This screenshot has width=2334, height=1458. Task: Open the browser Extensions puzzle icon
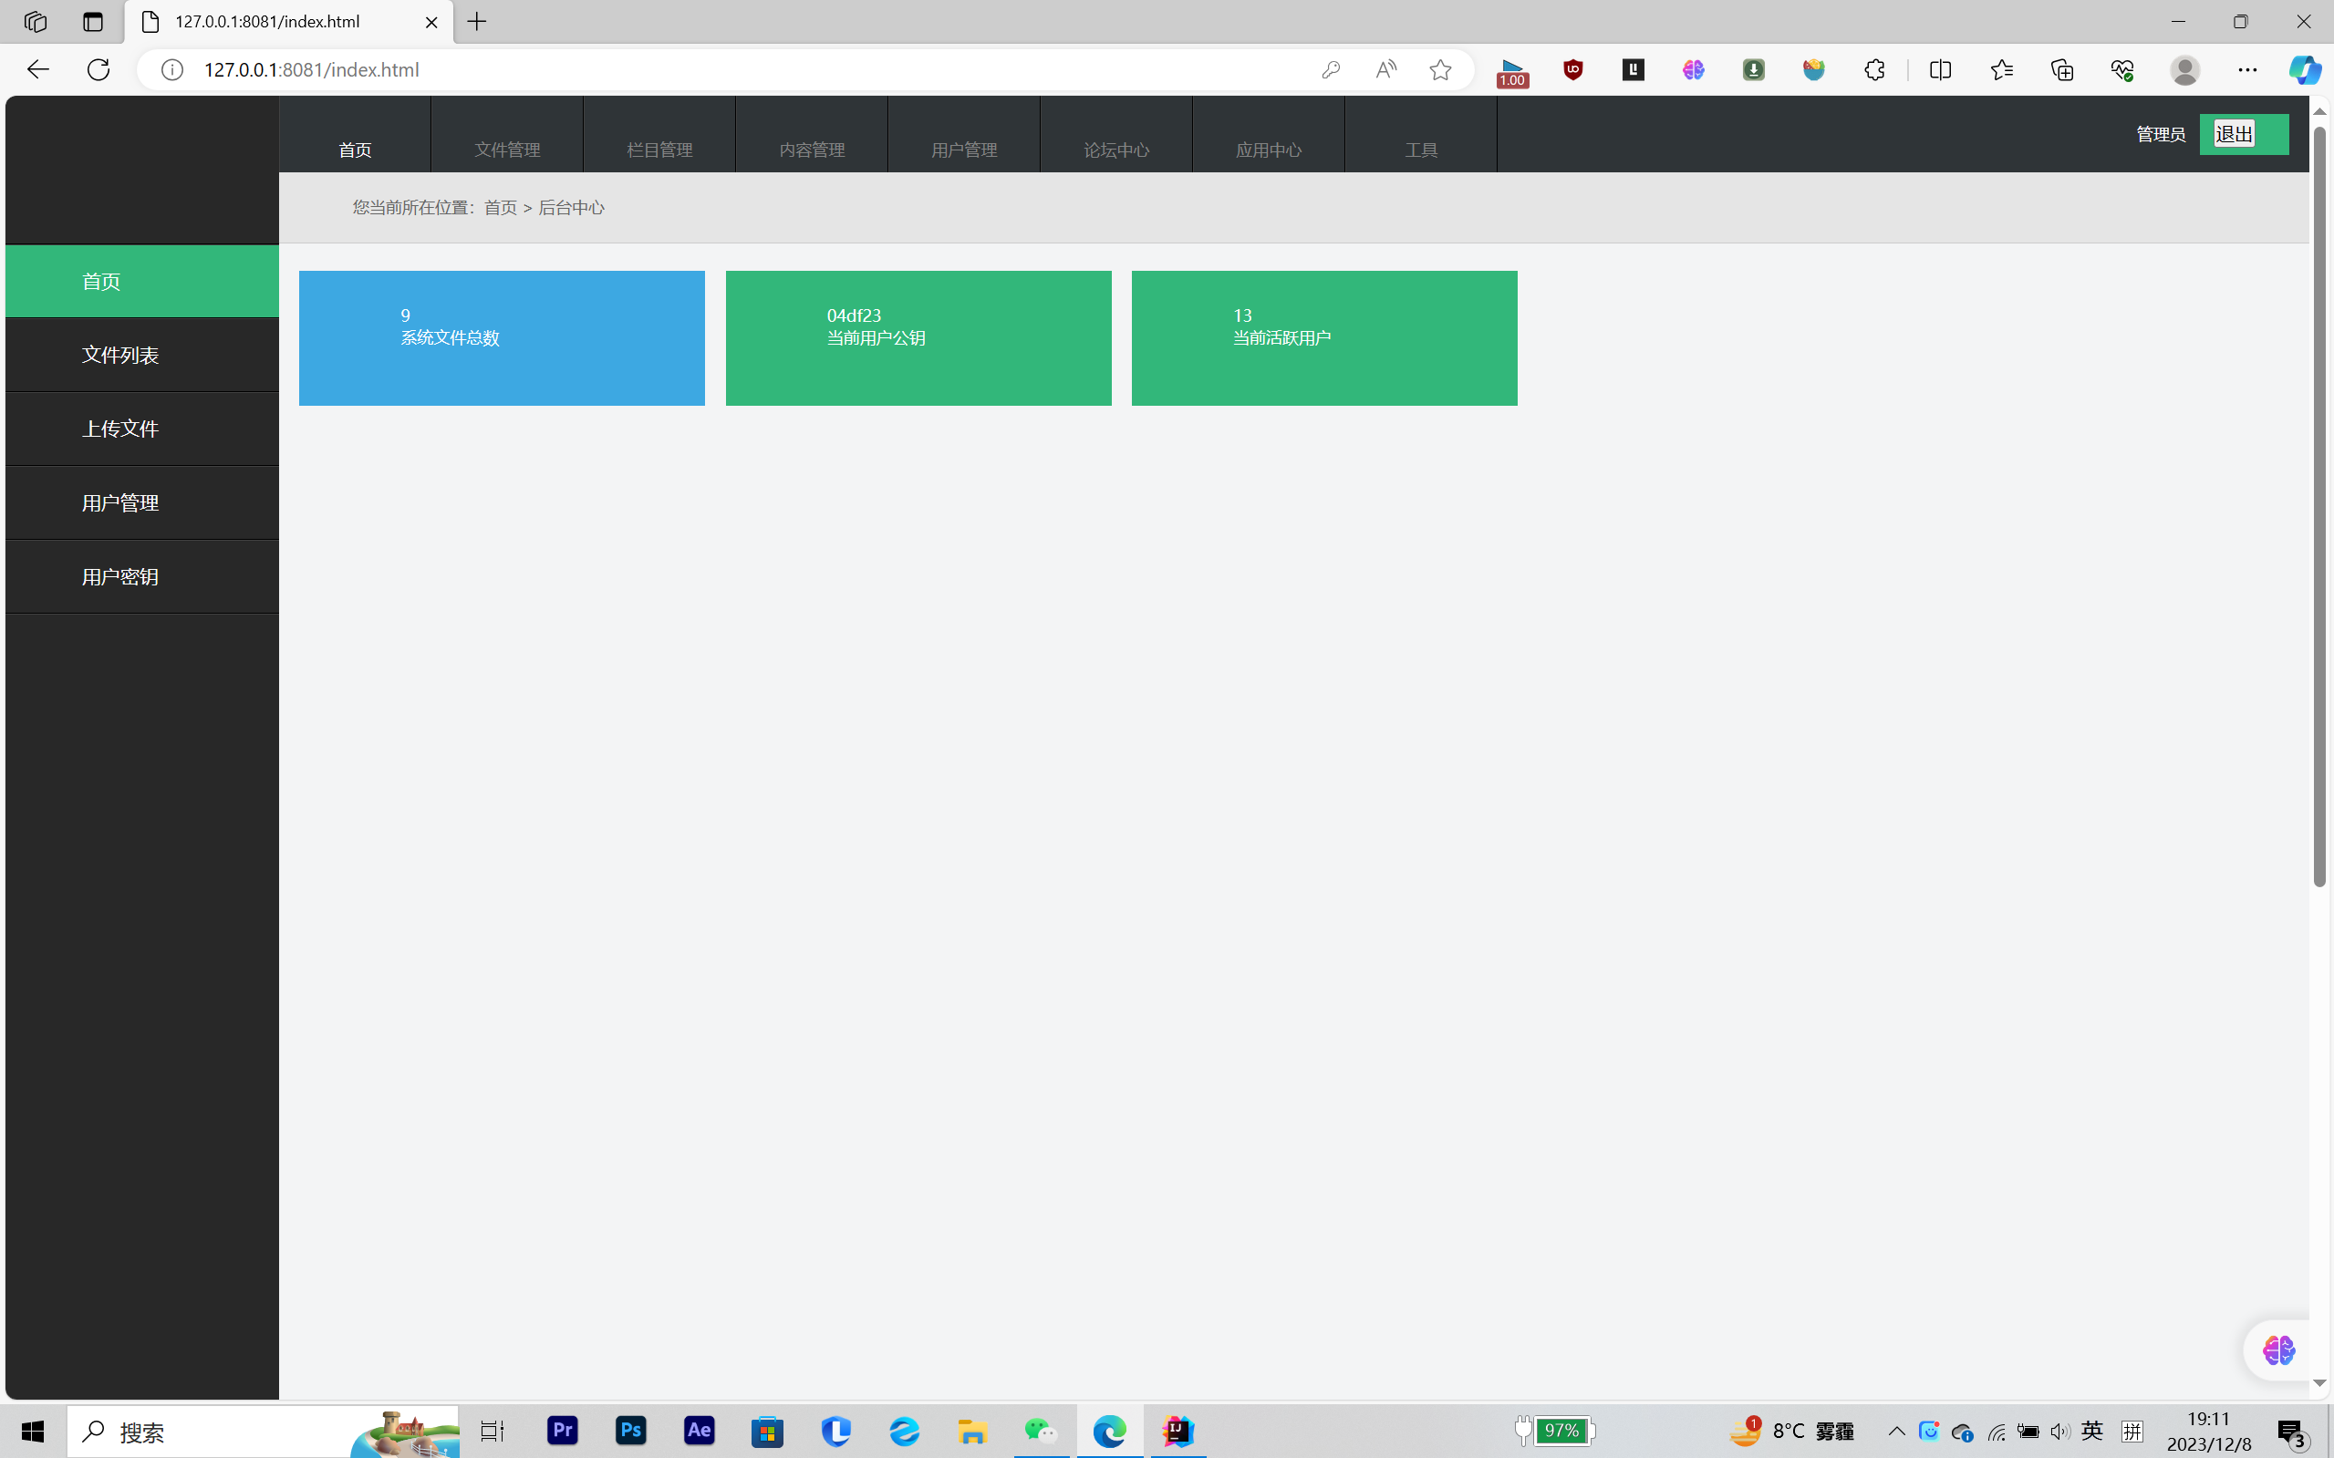click(x=1874, y=69)
